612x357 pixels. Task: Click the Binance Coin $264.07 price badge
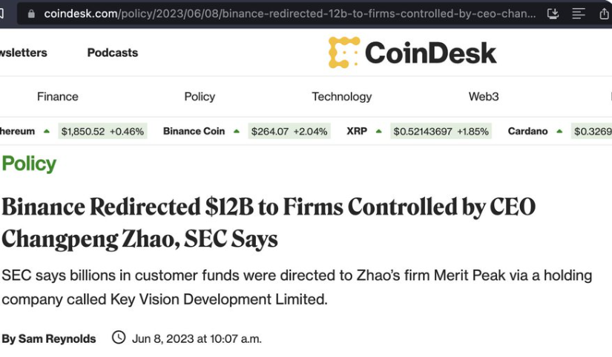pos(289,131)
